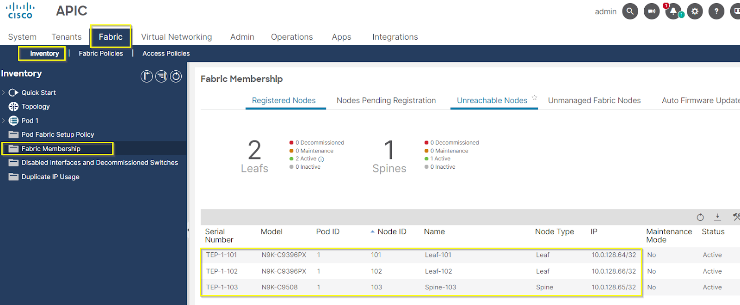740x305 pixels.
Task: Select Topology in tree
Action: pyautogui.click(x=36, y=106)
